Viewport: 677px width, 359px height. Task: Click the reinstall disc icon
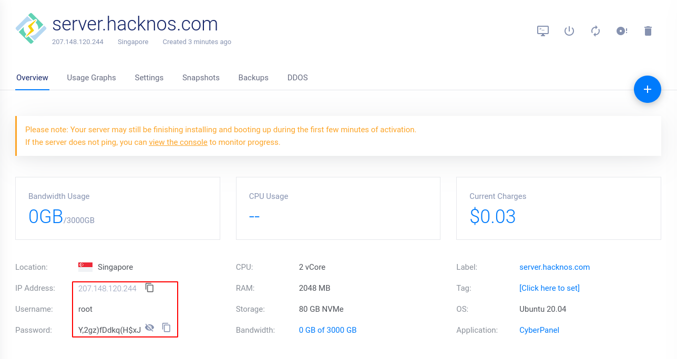click(x=622, y=31)
